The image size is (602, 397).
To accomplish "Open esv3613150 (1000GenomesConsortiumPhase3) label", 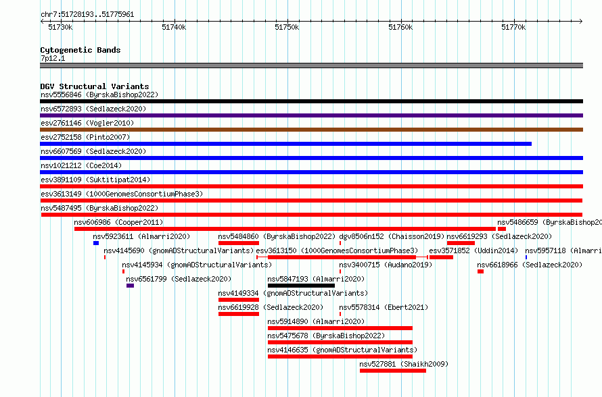I will click(x=337, y=250).
